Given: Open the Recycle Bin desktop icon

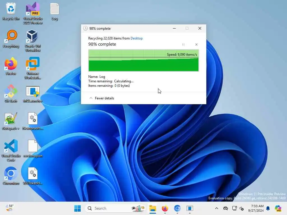Looking at the screenshot, I should click(11, 11).
